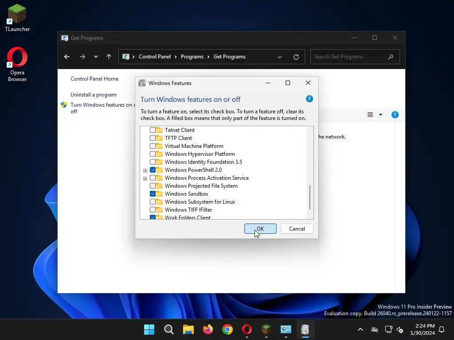Switch to Opera in taskbar

pos(247,329)
